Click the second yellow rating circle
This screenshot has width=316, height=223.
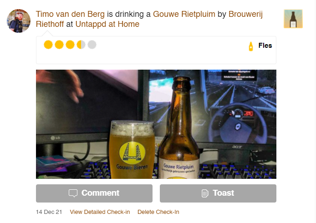tap(59, 45)
